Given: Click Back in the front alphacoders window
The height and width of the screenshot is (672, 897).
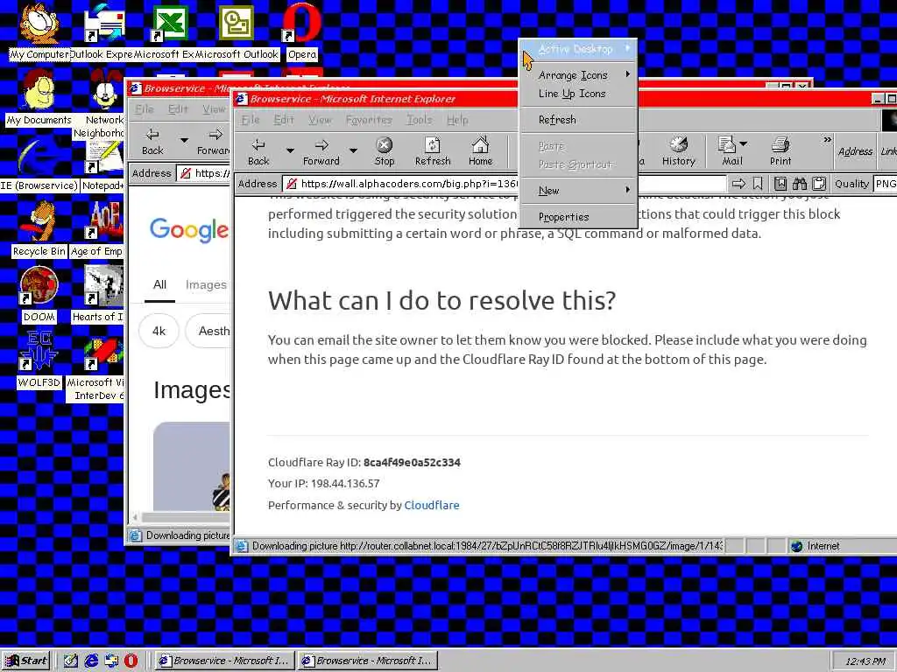Looking at the screenshot, I should coord(258,151).
